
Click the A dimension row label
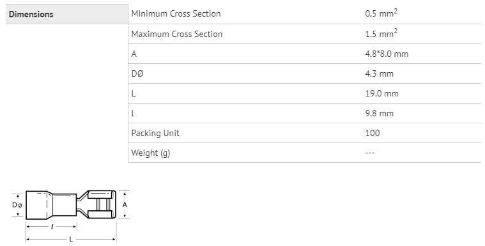pos(134,54)
